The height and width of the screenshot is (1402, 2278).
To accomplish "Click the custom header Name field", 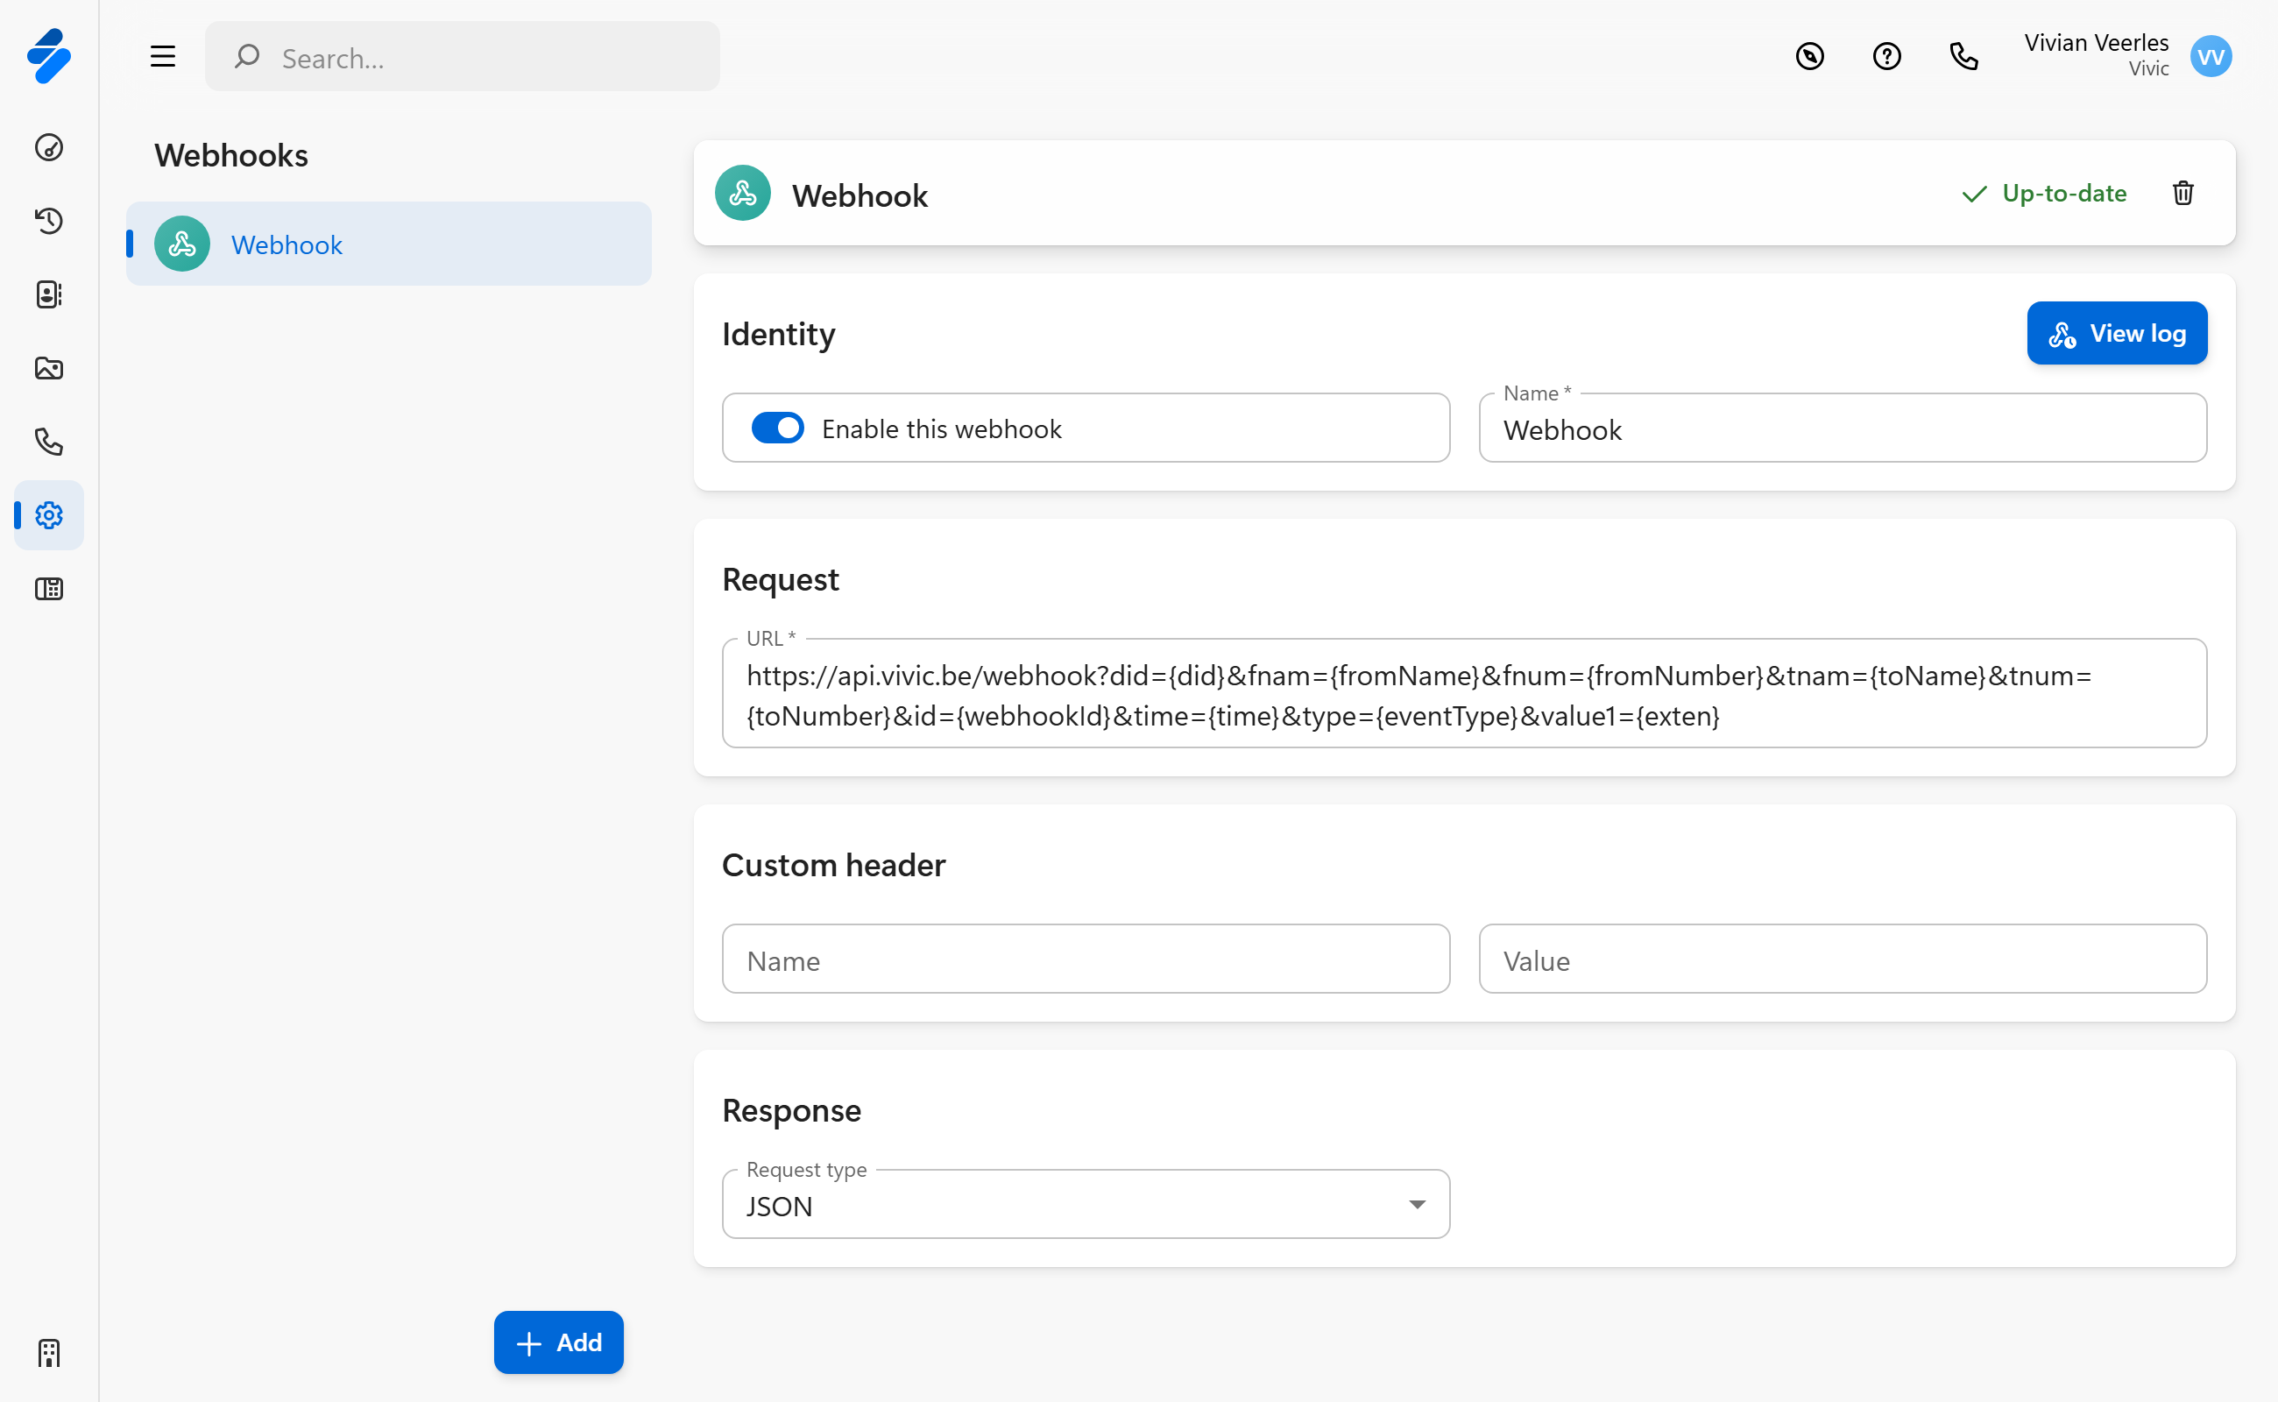I will click(x=1085, y=959).
